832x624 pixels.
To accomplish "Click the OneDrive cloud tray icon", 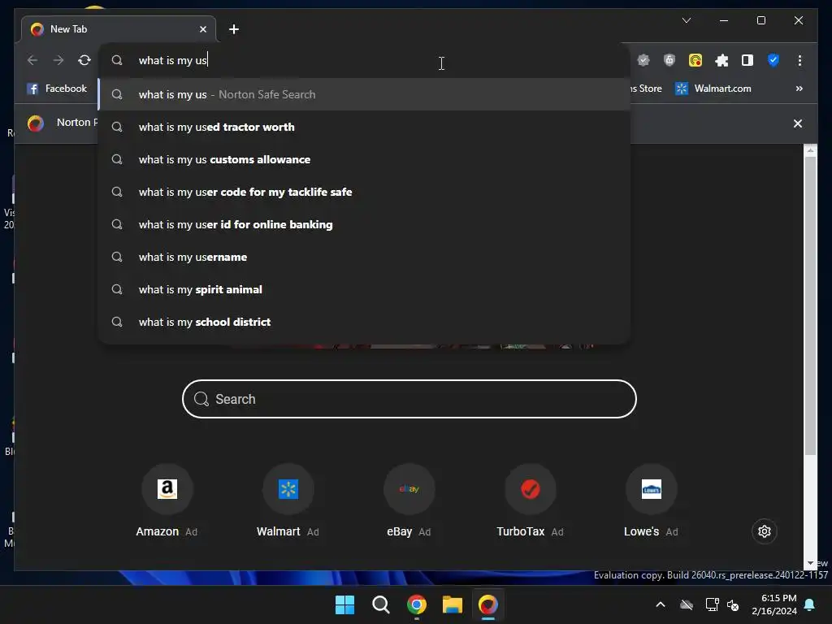I will click(x=687, y=604).
